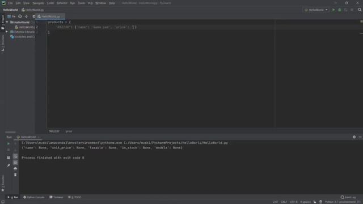Run HelloWorld with the green play icon
The width and height of the screenshot is (363, 204).
pos(334,10)
